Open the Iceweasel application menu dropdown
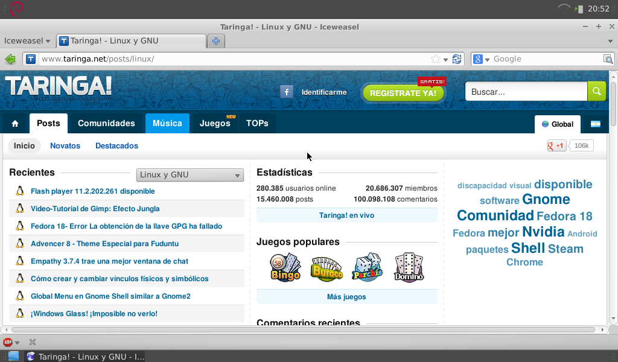618x362 pixels. pos(27,41)
